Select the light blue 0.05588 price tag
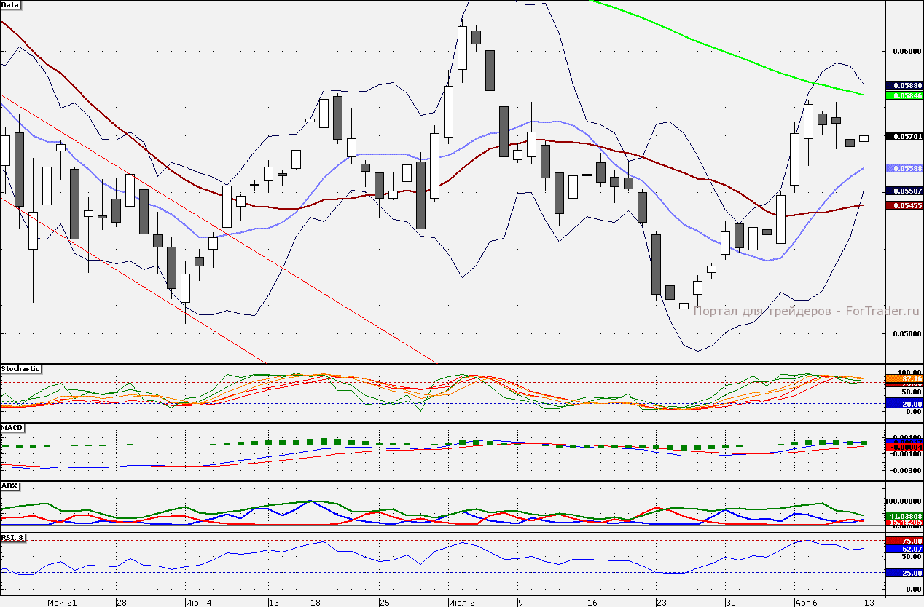 pos(904,168)
